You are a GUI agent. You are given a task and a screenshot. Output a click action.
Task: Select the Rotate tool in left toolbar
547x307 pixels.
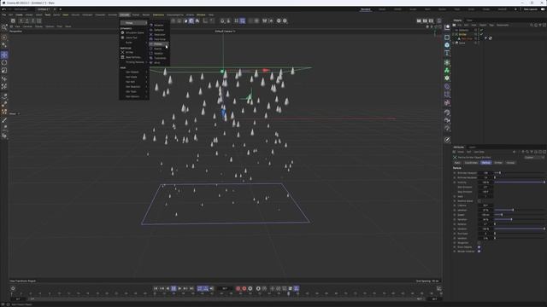coord(4,62)
